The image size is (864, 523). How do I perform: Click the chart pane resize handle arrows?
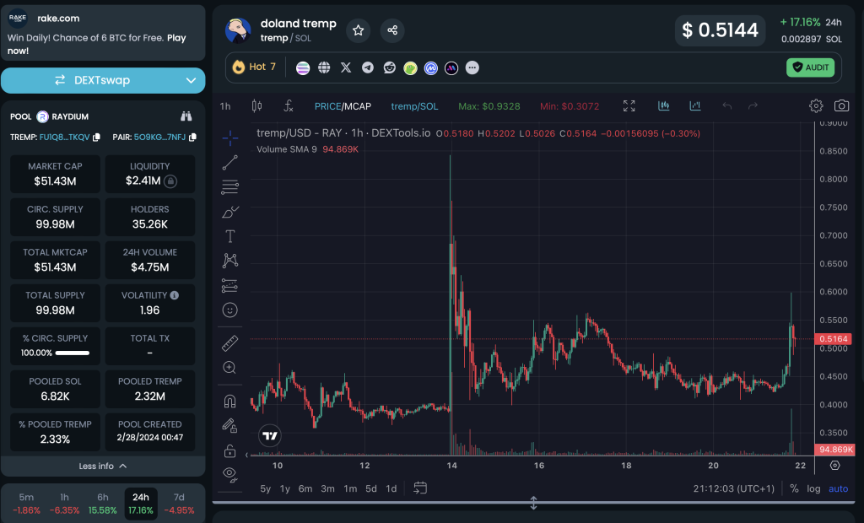pos(533,503)
